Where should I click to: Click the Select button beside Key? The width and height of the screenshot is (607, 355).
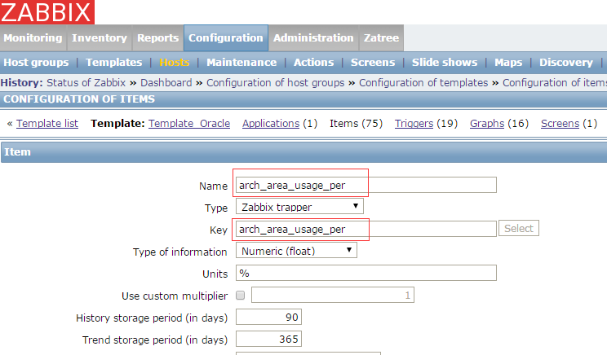519,228
